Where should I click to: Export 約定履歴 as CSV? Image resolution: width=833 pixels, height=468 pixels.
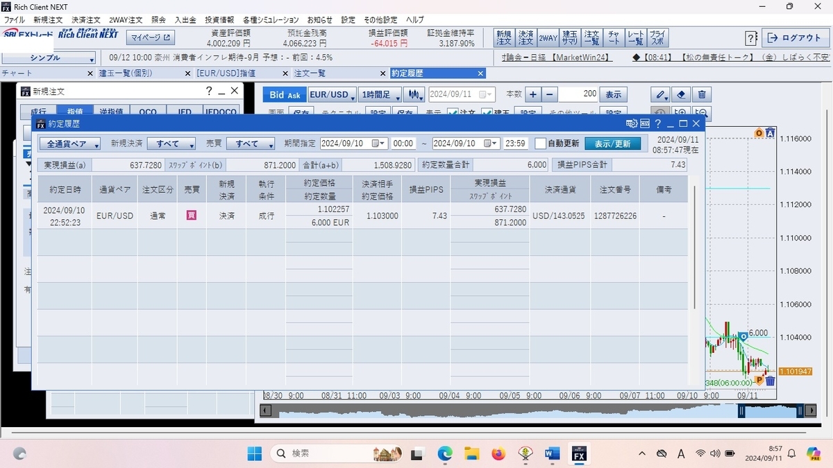(x=644, y=123)
